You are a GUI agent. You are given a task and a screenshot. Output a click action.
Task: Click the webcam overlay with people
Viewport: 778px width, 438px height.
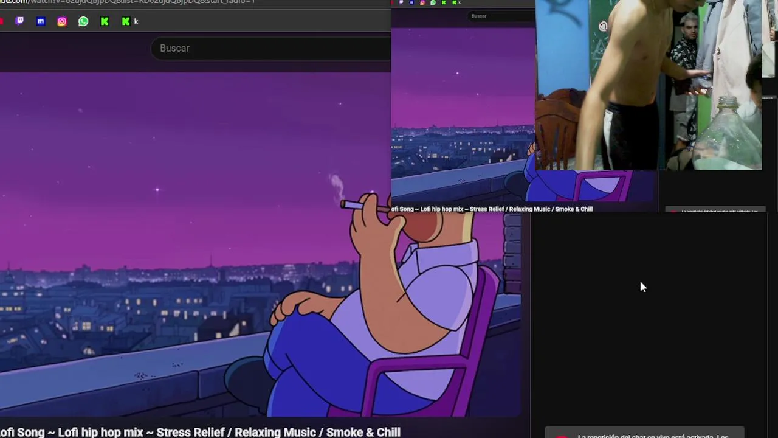tap(648, 85)
